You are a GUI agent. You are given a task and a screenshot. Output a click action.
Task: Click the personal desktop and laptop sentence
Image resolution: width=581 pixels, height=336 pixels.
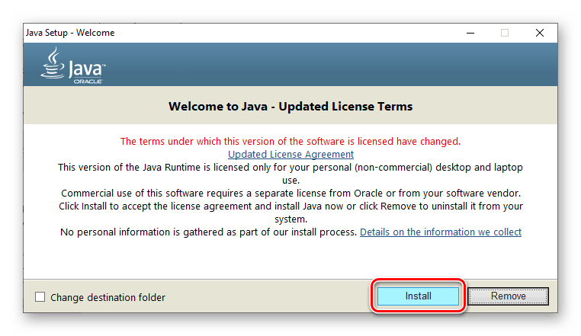click(x=290, y=174)
